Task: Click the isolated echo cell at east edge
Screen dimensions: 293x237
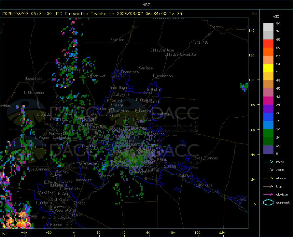Action: tap(244, 87)
